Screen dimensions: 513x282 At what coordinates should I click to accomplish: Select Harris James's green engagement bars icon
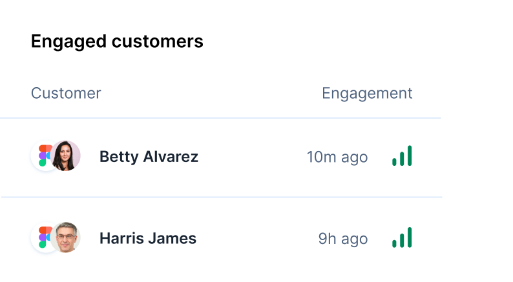(x=402, y=237)
